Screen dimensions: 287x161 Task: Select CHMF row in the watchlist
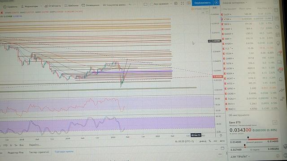[x=247, y=29]
